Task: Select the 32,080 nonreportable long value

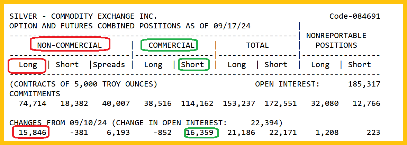Action: pyautogui.click(x=325, y=103)
